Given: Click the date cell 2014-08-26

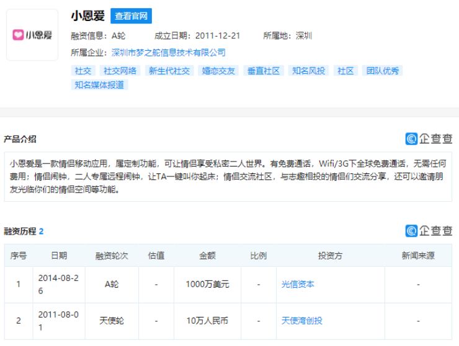Looking at the screenshot, I should coord(58,284).
